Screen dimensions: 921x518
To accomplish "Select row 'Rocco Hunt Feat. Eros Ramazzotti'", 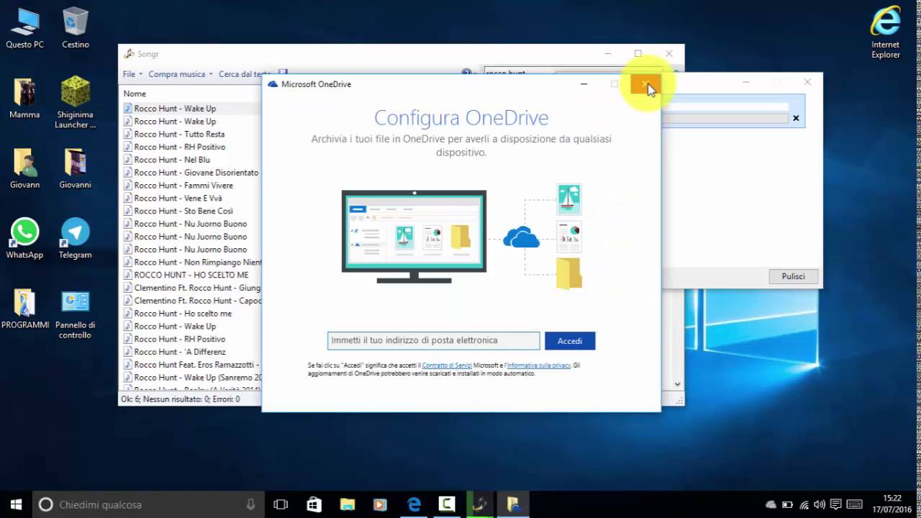I will [191, 365].
